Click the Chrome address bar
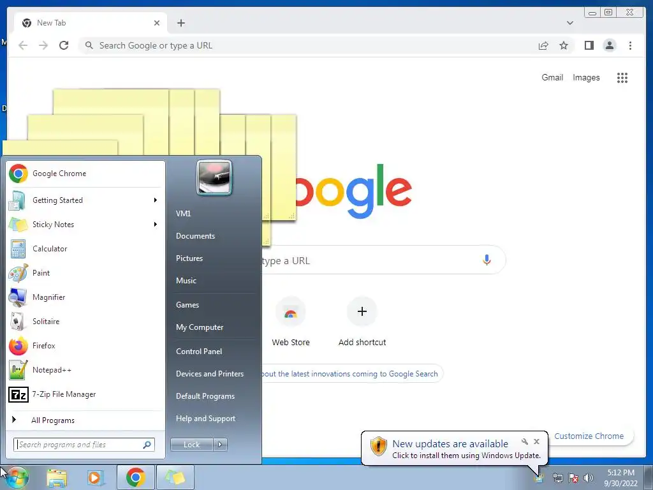This screenshot has height=490, width=653. pos(308,45)
